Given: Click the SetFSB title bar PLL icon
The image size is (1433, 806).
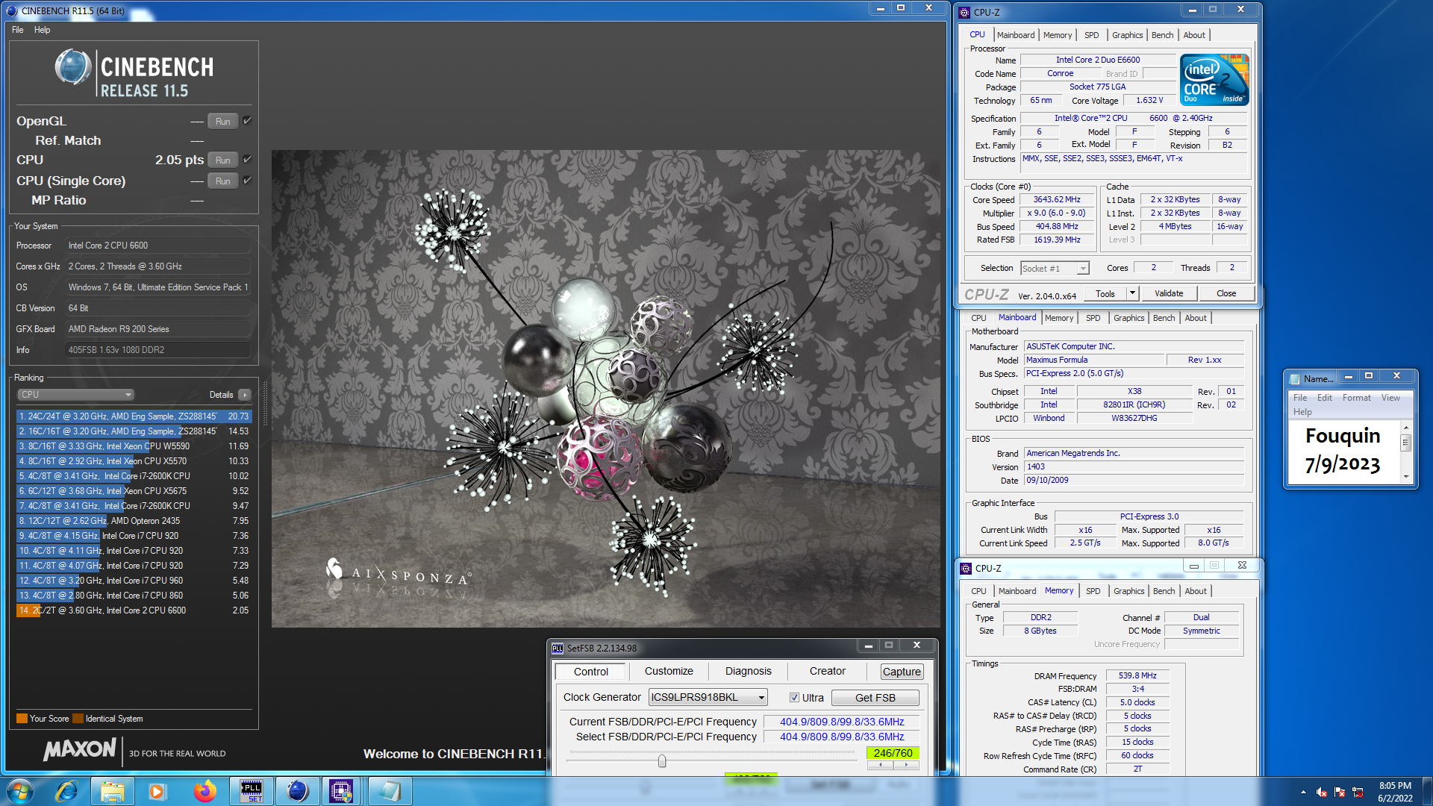Looking at the screenshot, I should coord(558,648).
